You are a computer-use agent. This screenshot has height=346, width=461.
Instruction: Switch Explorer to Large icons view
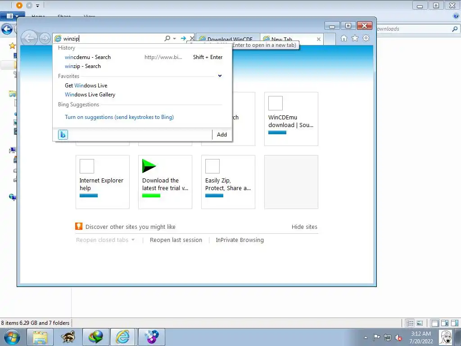420,323
